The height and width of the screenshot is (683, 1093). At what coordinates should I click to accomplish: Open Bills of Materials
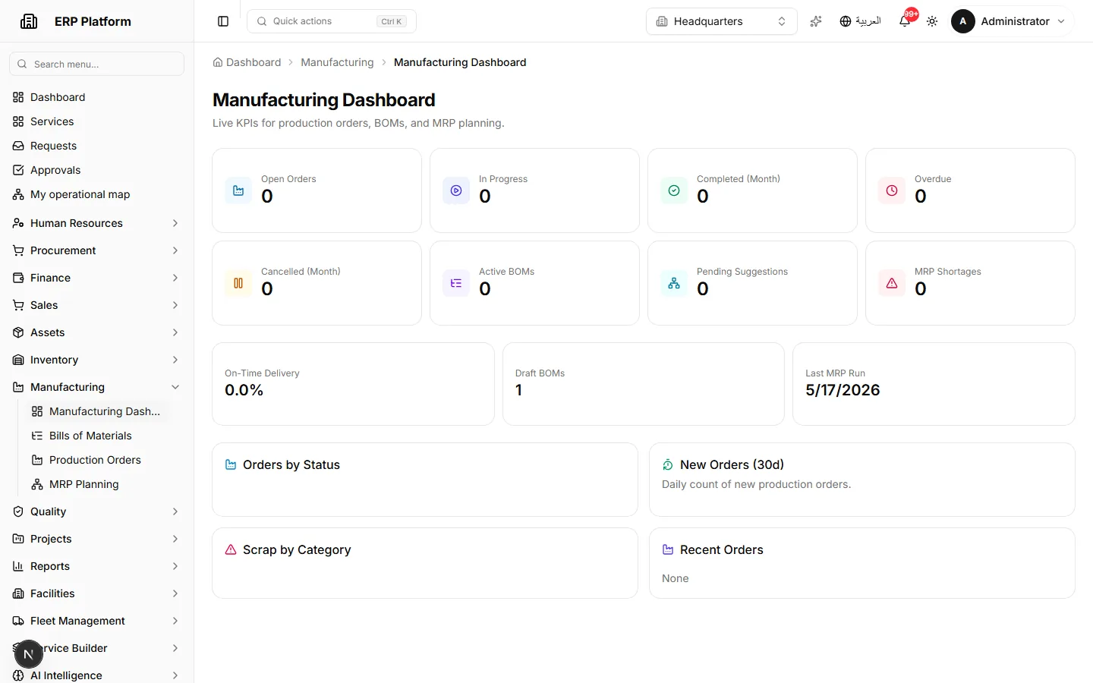point(97,436)
